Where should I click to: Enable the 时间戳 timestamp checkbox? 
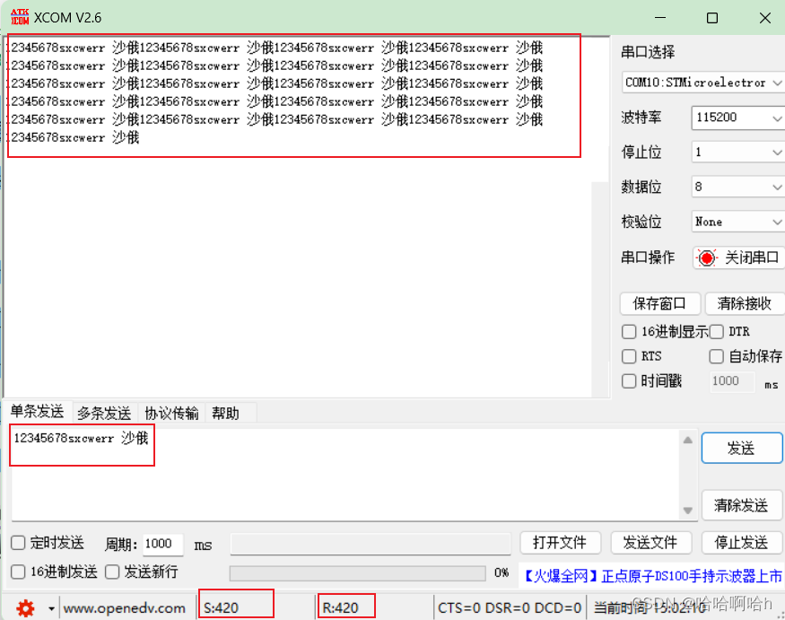click(x=628, y=380)
